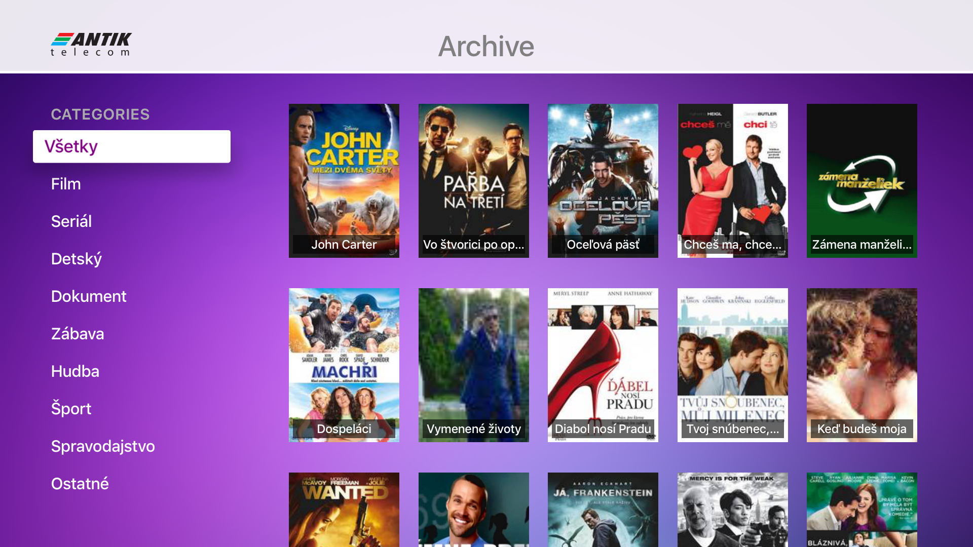Click the Antik telecom logo
Image resolution: width=973 pixels, height=547 pixels.
coord(91,45)
